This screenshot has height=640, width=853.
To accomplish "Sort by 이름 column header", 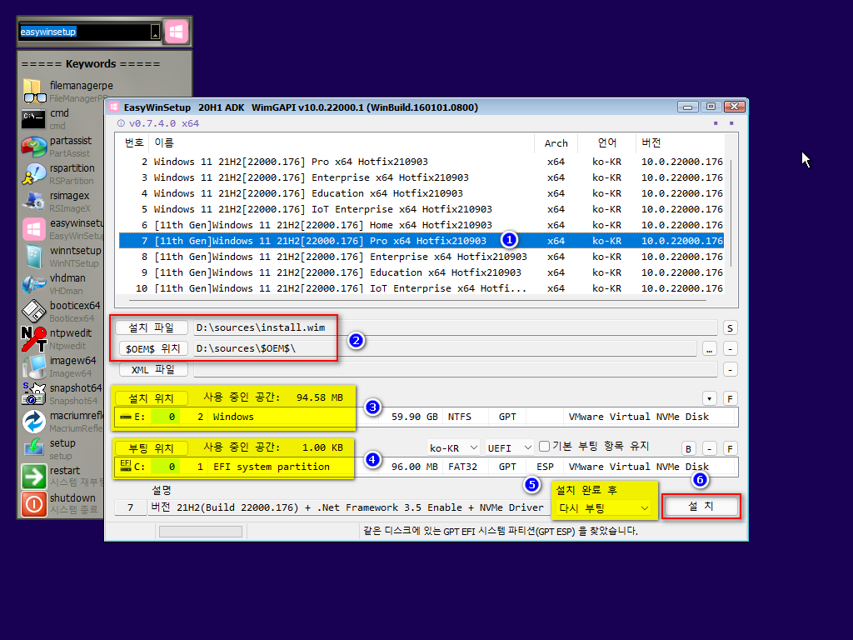I will point(342,142).
